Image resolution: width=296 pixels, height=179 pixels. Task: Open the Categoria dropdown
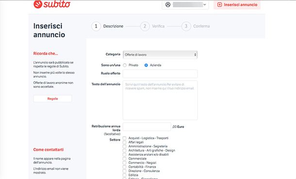(x=160, y=55)
